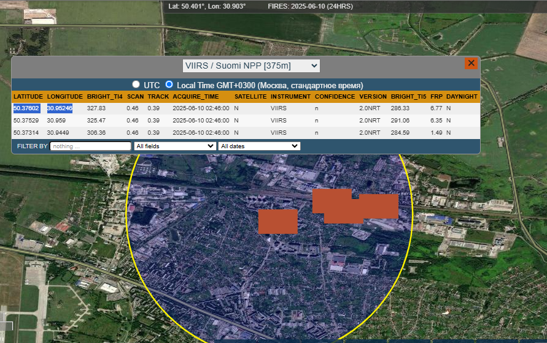
Task: Click latitude cell 50.37314
Action: click(26, 133)
